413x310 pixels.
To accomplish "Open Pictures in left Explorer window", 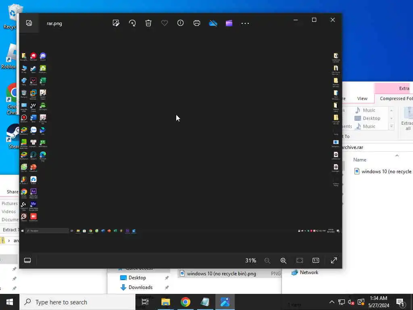I will pyautogui.click(x=10, y=203).
